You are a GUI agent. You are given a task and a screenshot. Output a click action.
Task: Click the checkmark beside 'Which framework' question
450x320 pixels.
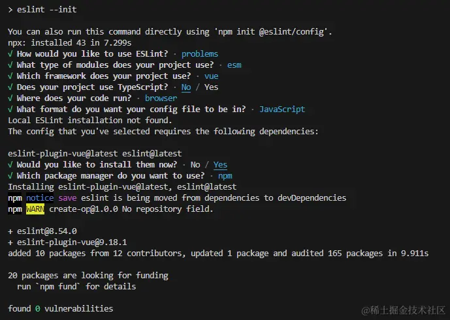pyautogui.click(x=10, y=76)
